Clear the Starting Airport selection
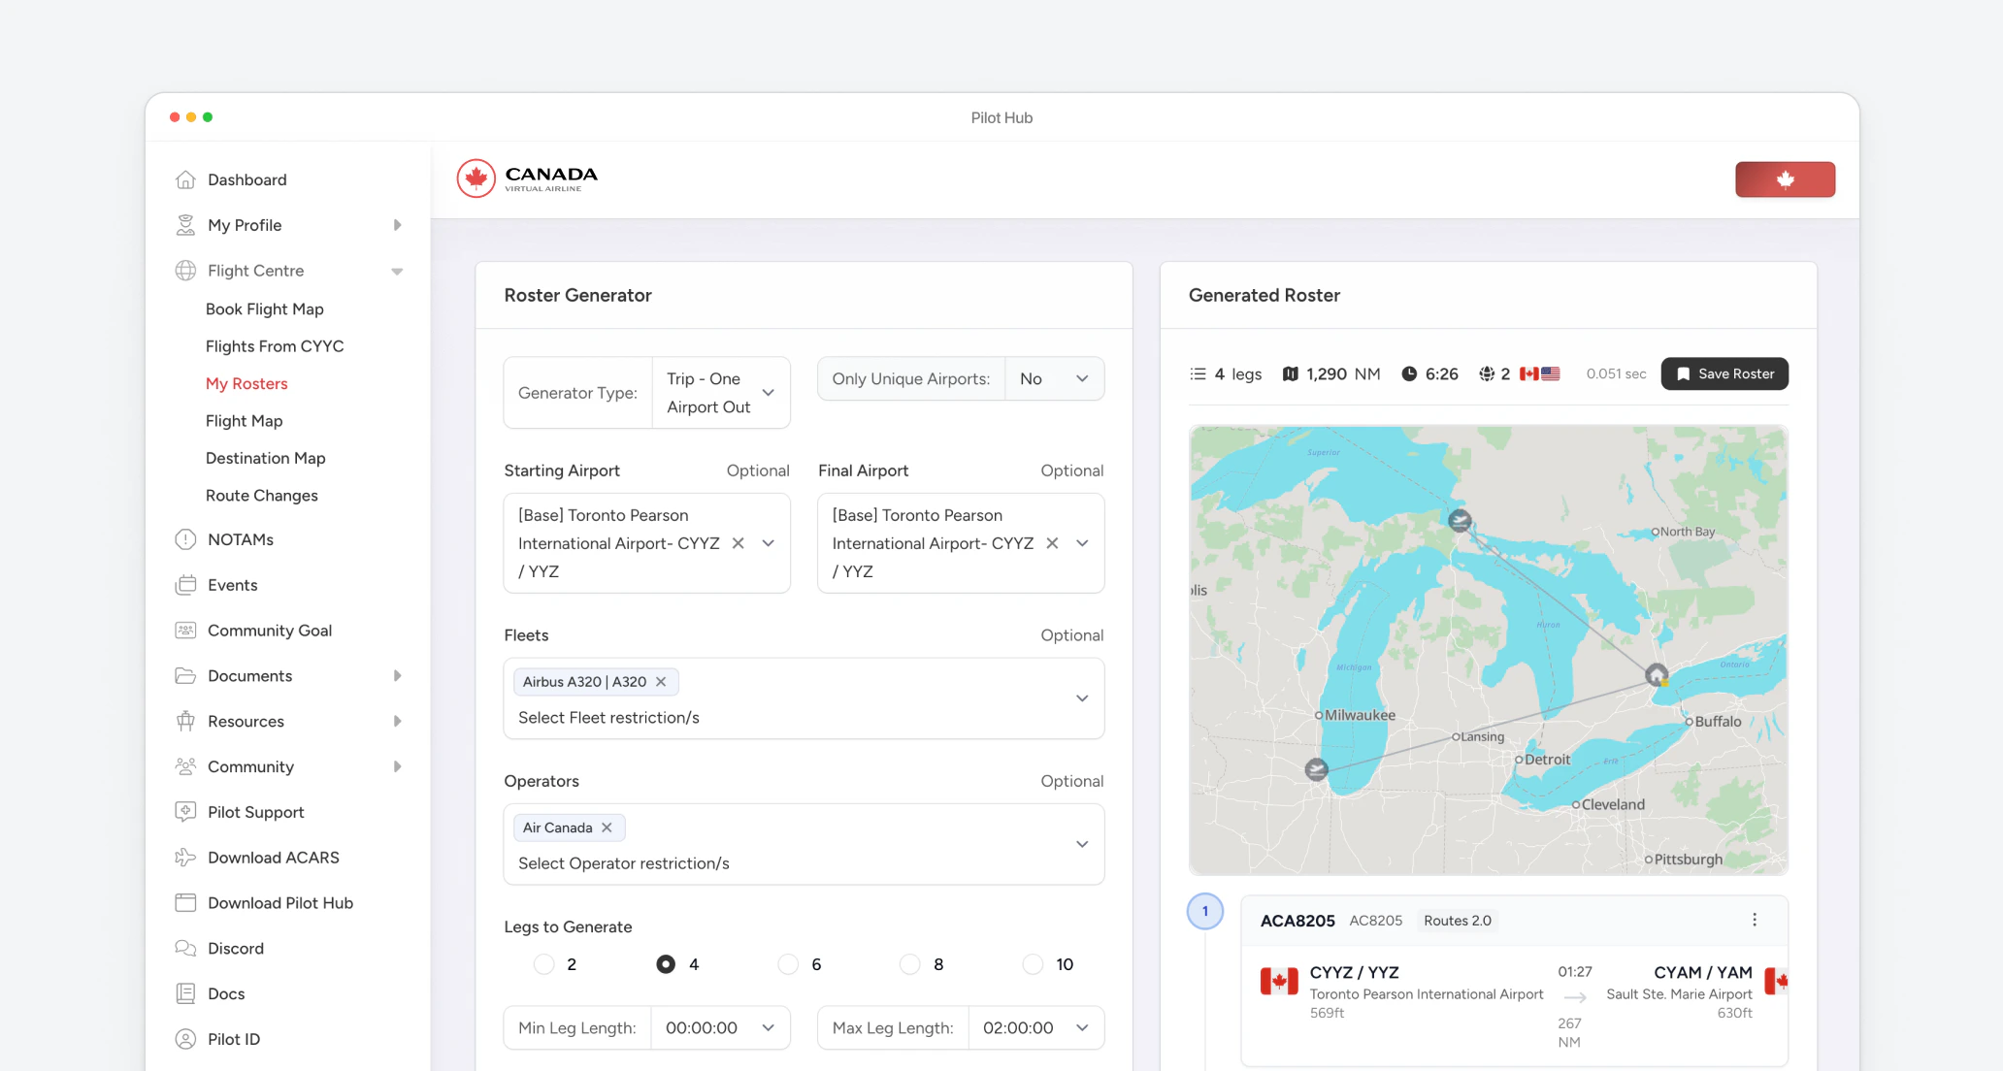This screenshot has width=2003, height=1071. (739, 543)
